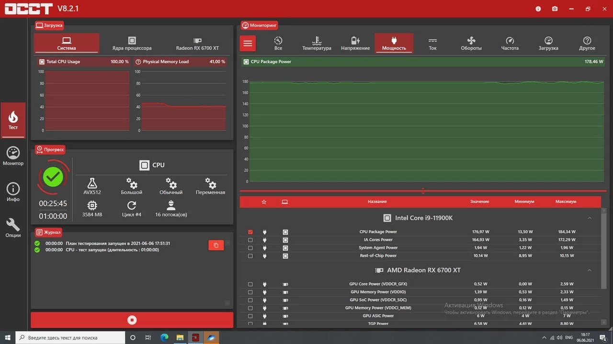Open the Монитор section in the sidebar

[13, 156]
